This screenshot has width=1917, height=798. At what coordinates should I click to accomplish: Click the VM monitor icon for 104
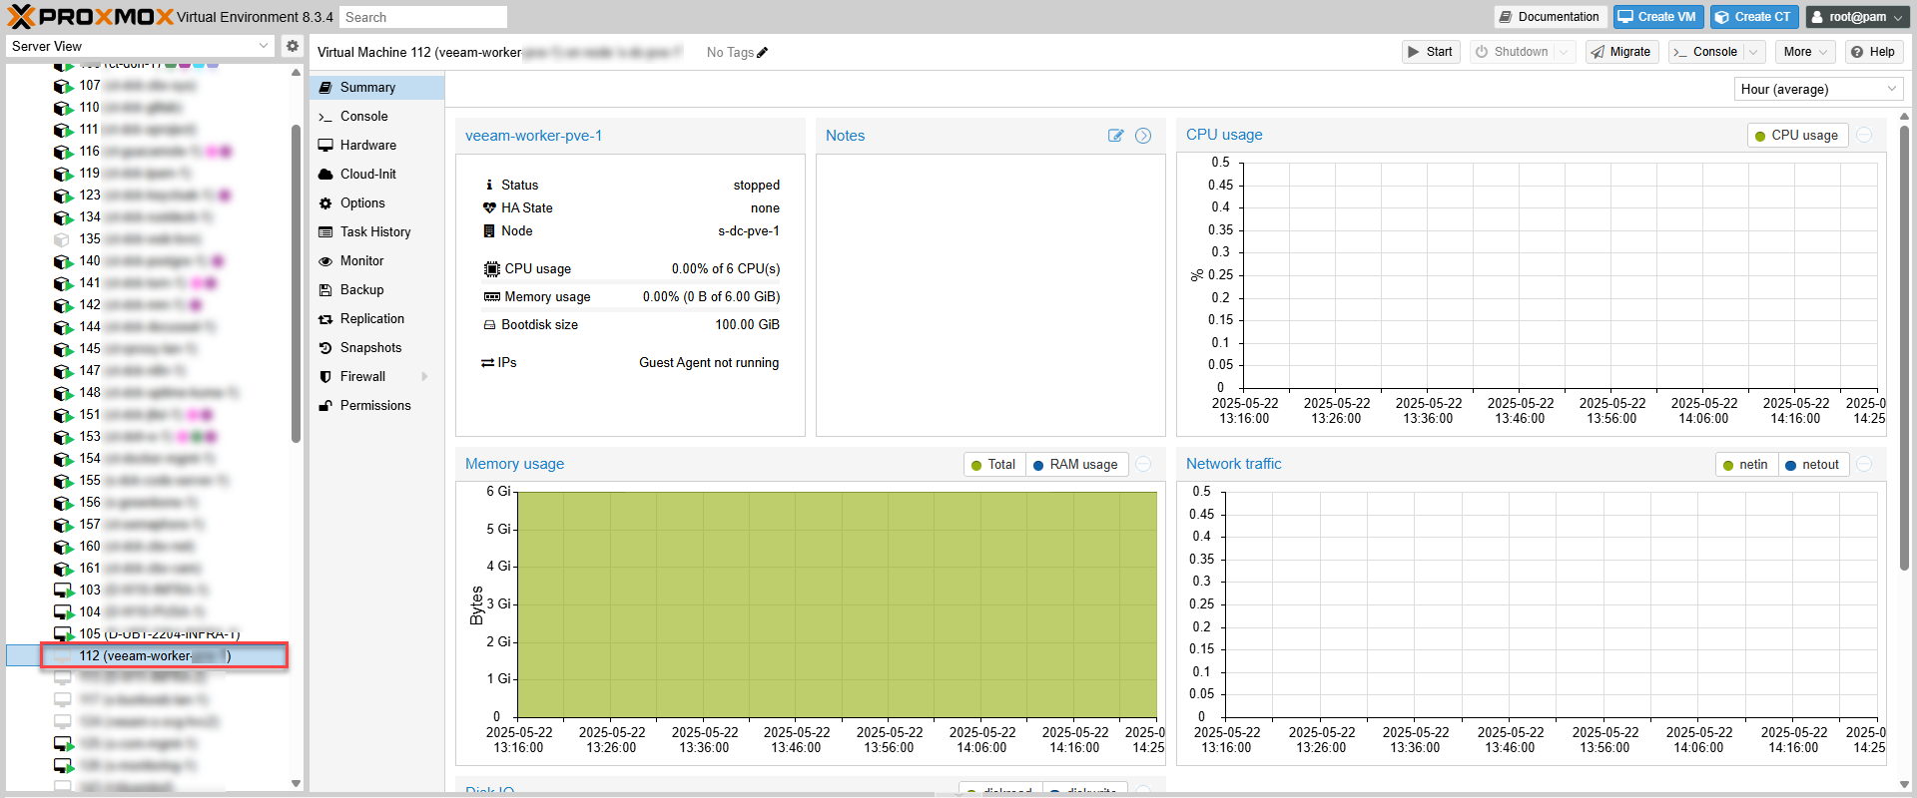(63, 612)
